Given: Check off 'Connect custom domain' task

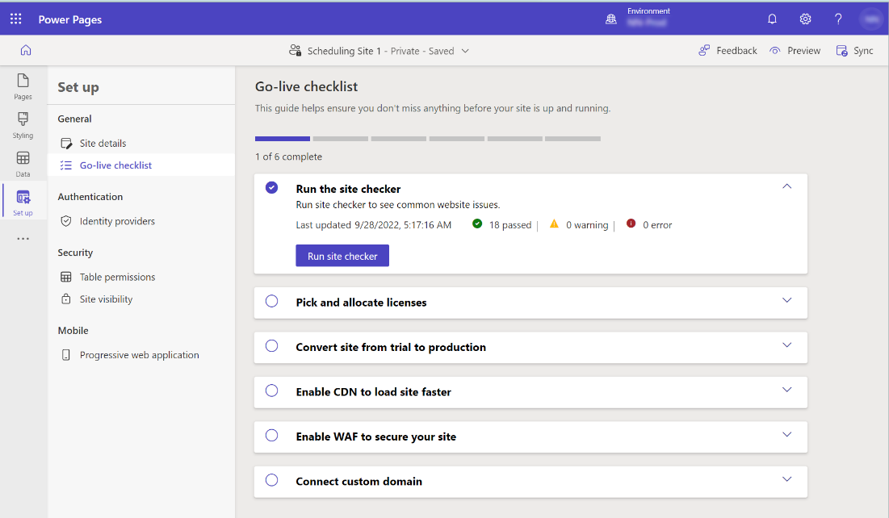Looking at the screenshot, I should [271, 480].
